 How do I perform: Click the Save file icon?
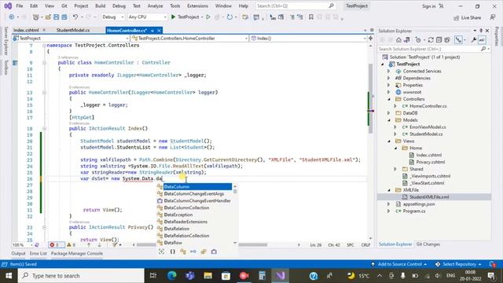(56, 17)
